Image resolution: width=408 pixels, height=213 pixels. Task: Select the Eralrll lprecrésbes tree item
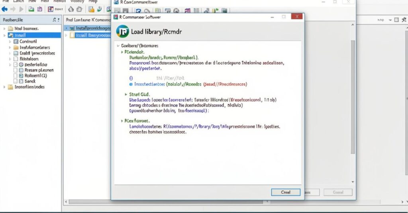click(34, 53)
